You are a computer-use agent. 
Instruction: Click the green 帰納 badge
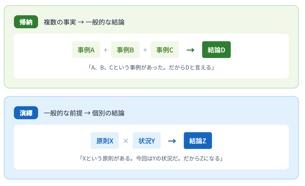pos(26,22)
